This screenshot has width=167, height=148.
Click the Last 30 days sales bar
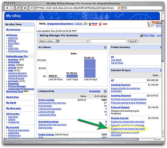(90, 68)
